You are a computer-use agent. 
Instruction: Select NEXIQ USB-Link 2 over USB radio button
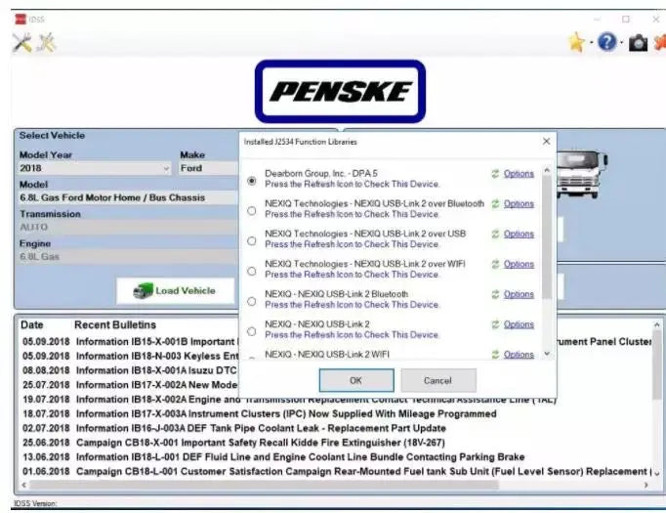252,240
